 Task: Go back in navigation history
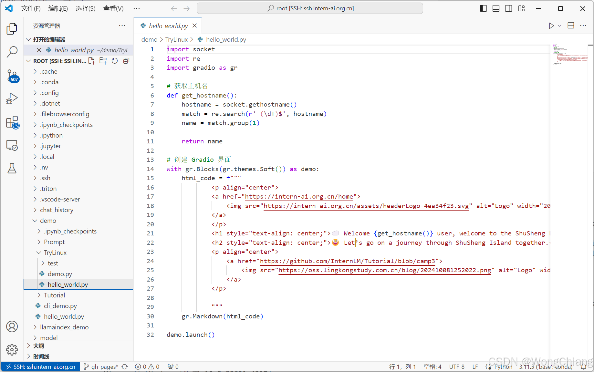[x=174, y=8]
